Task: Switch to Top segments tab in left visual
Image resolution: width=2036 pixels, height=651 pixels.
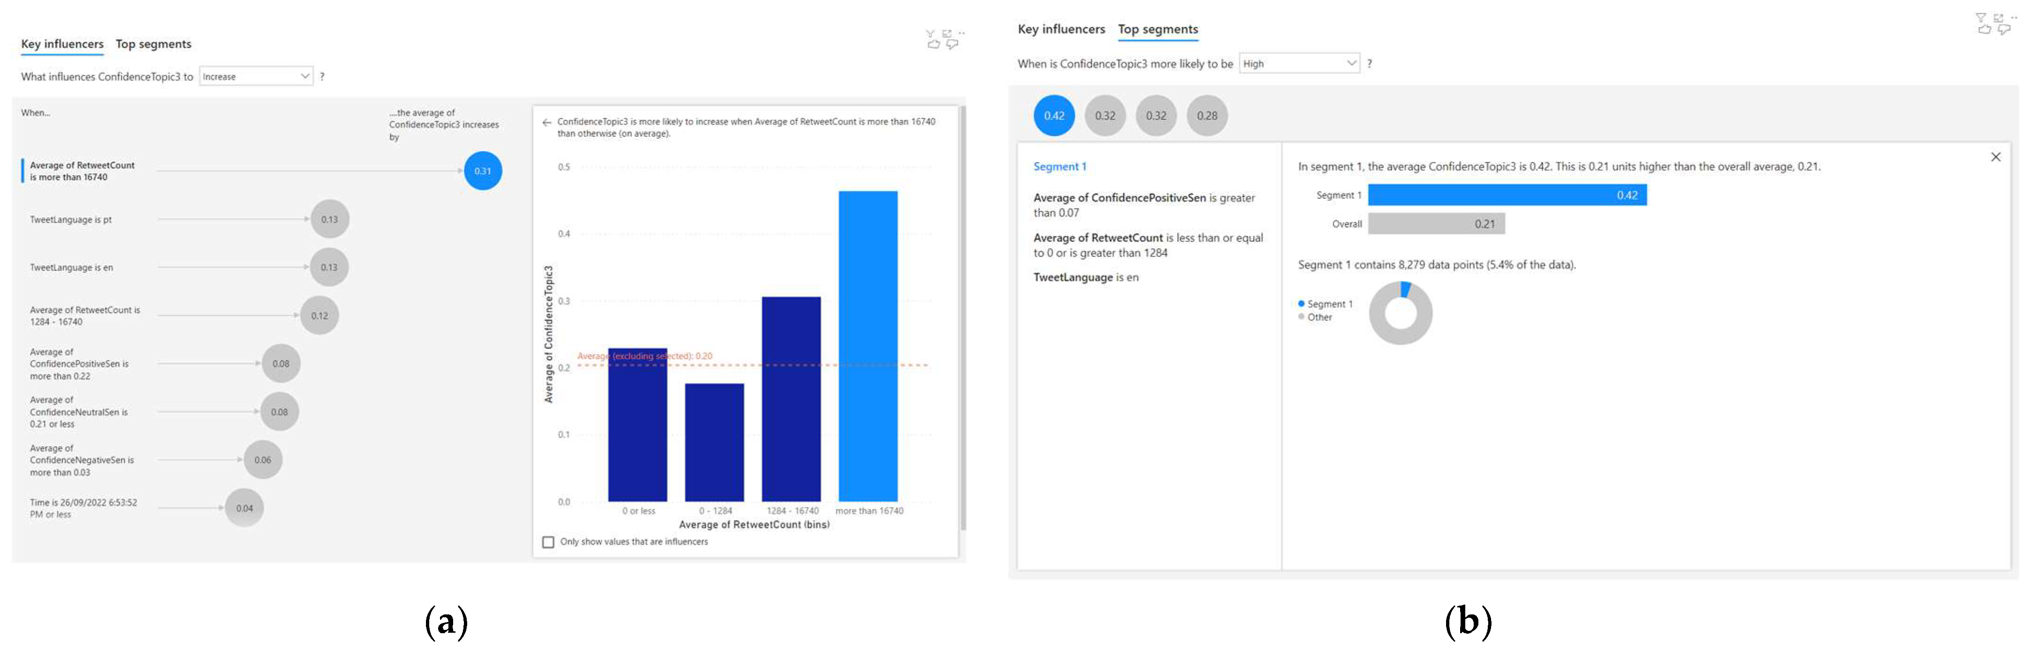Action: [x=153, y=45]
